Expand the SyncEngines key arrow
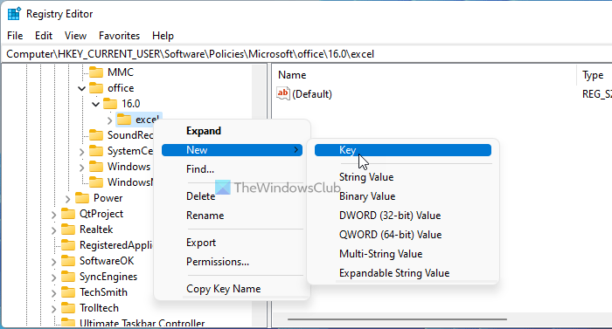The width and height of the screenshot is (612, 329). click(x=53, y=278)
